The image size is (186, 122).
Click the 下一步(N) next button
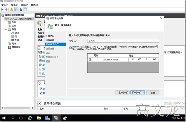tap(137, 92)
